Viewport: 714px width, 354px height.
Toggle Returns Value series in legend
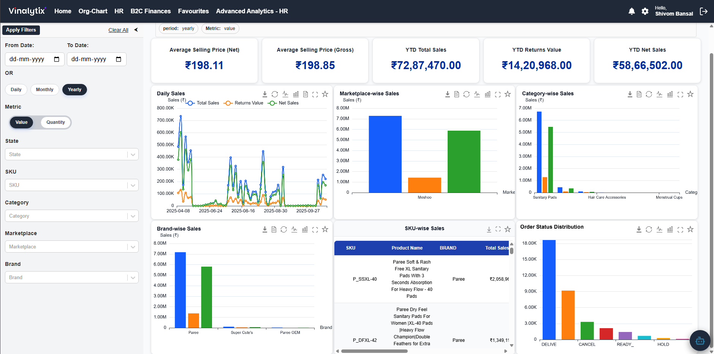pyautogui.click(x=244, y=103)
